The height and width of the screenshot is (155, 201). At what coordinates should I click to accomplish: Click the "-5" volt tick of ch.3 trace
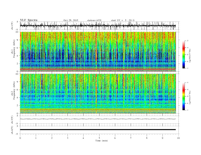[x=17, y=124]
